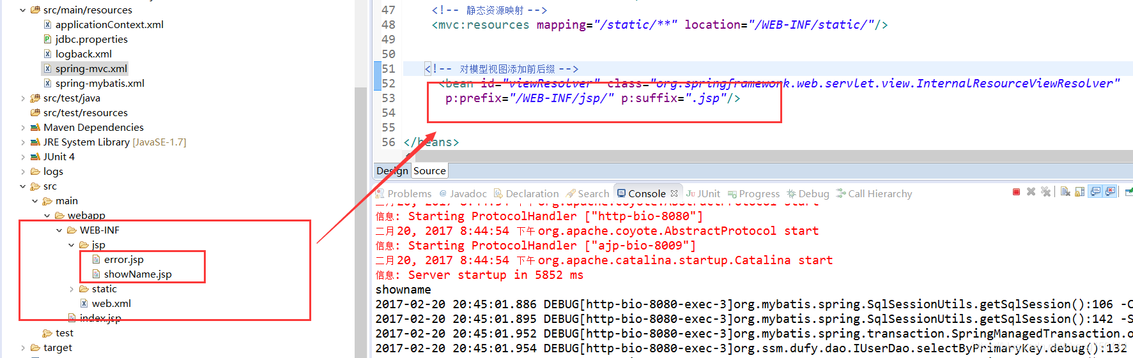
Task: Click the web.xml file icon
Action: point(84,304)
